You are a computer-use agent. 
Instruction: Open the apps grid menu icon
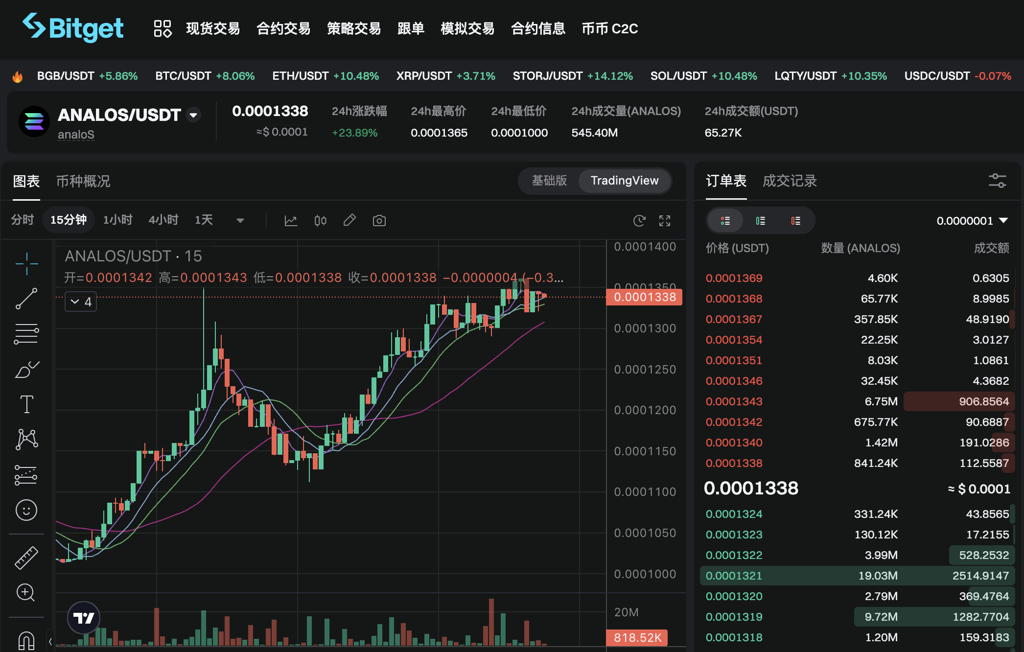163,28
